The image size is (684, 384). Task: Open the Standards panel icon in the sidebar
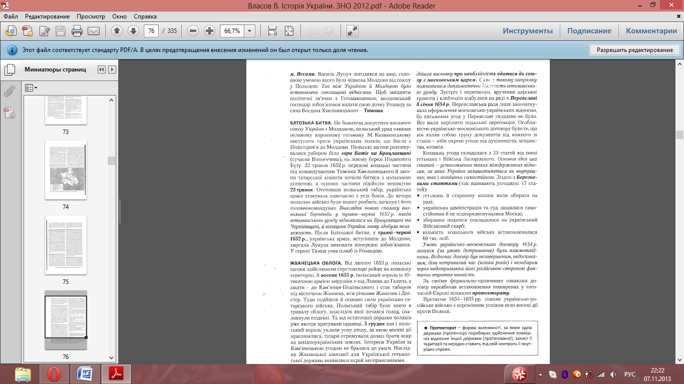coord(10,112)
